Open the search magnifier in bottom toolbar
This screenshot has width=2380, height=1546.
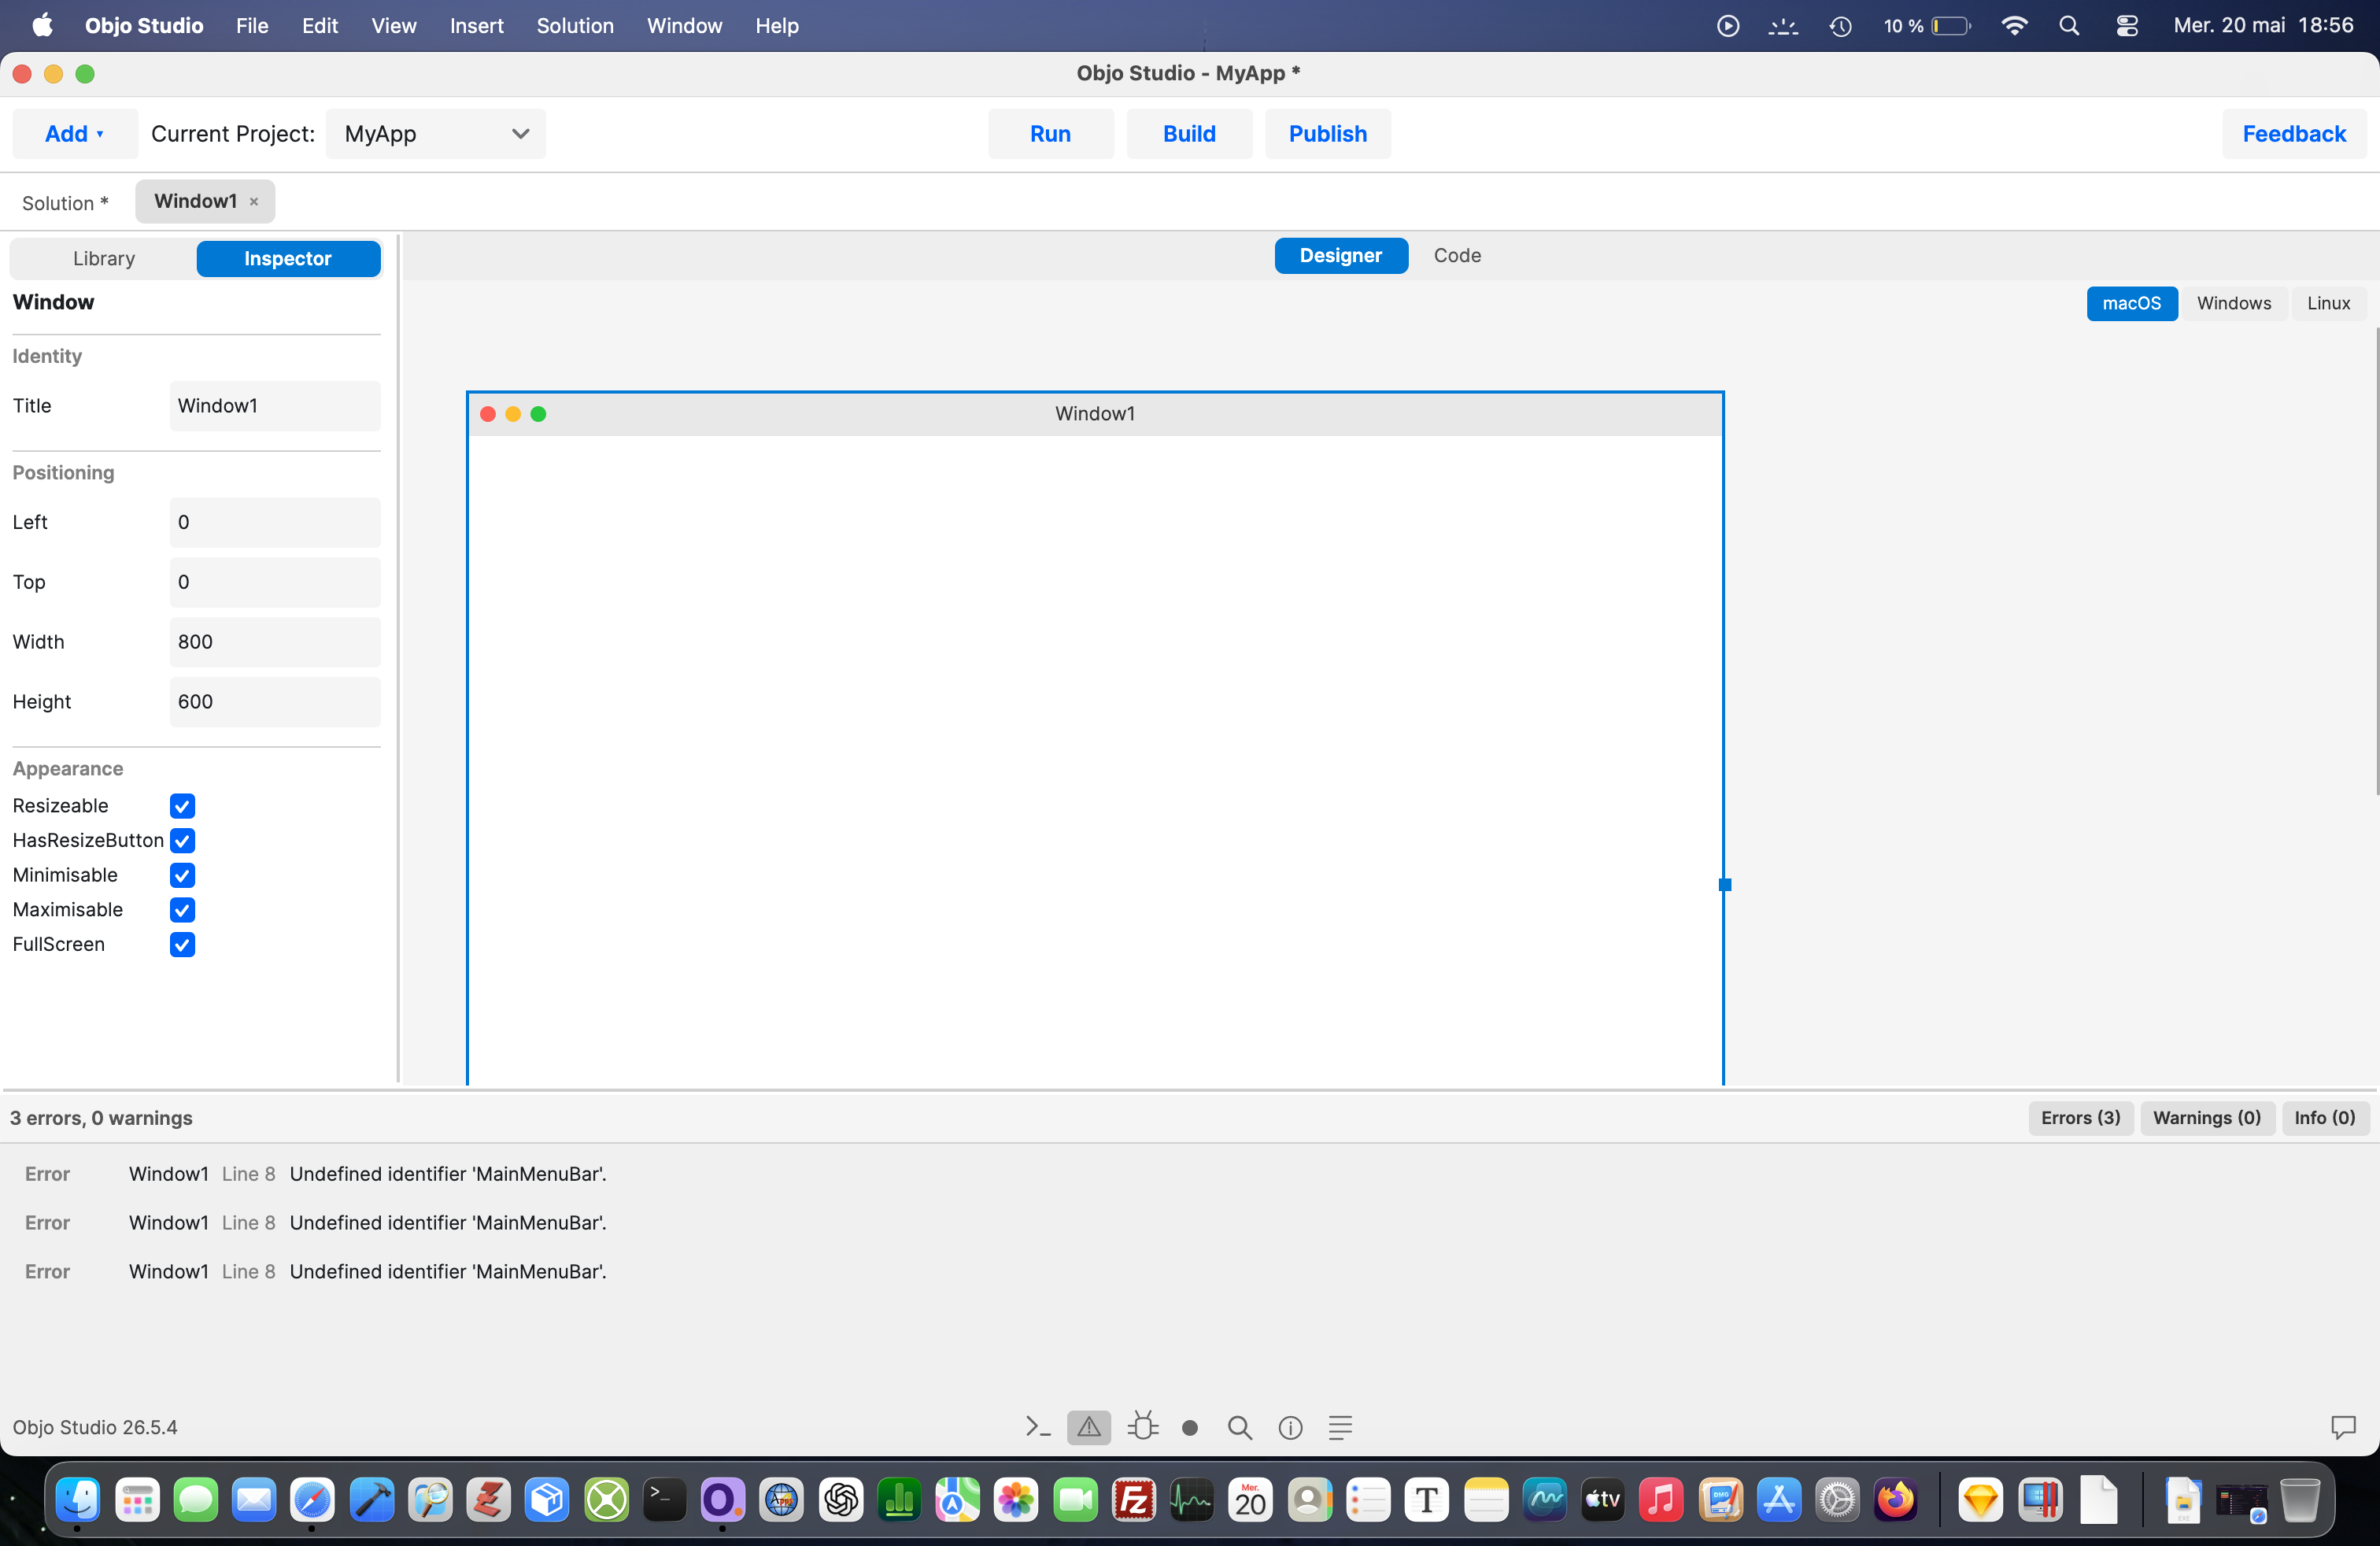1240,1427
